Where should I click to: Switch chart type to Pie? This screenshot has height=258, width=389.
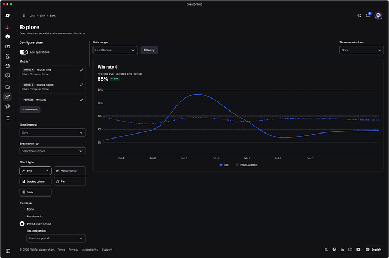coord(70,181)
